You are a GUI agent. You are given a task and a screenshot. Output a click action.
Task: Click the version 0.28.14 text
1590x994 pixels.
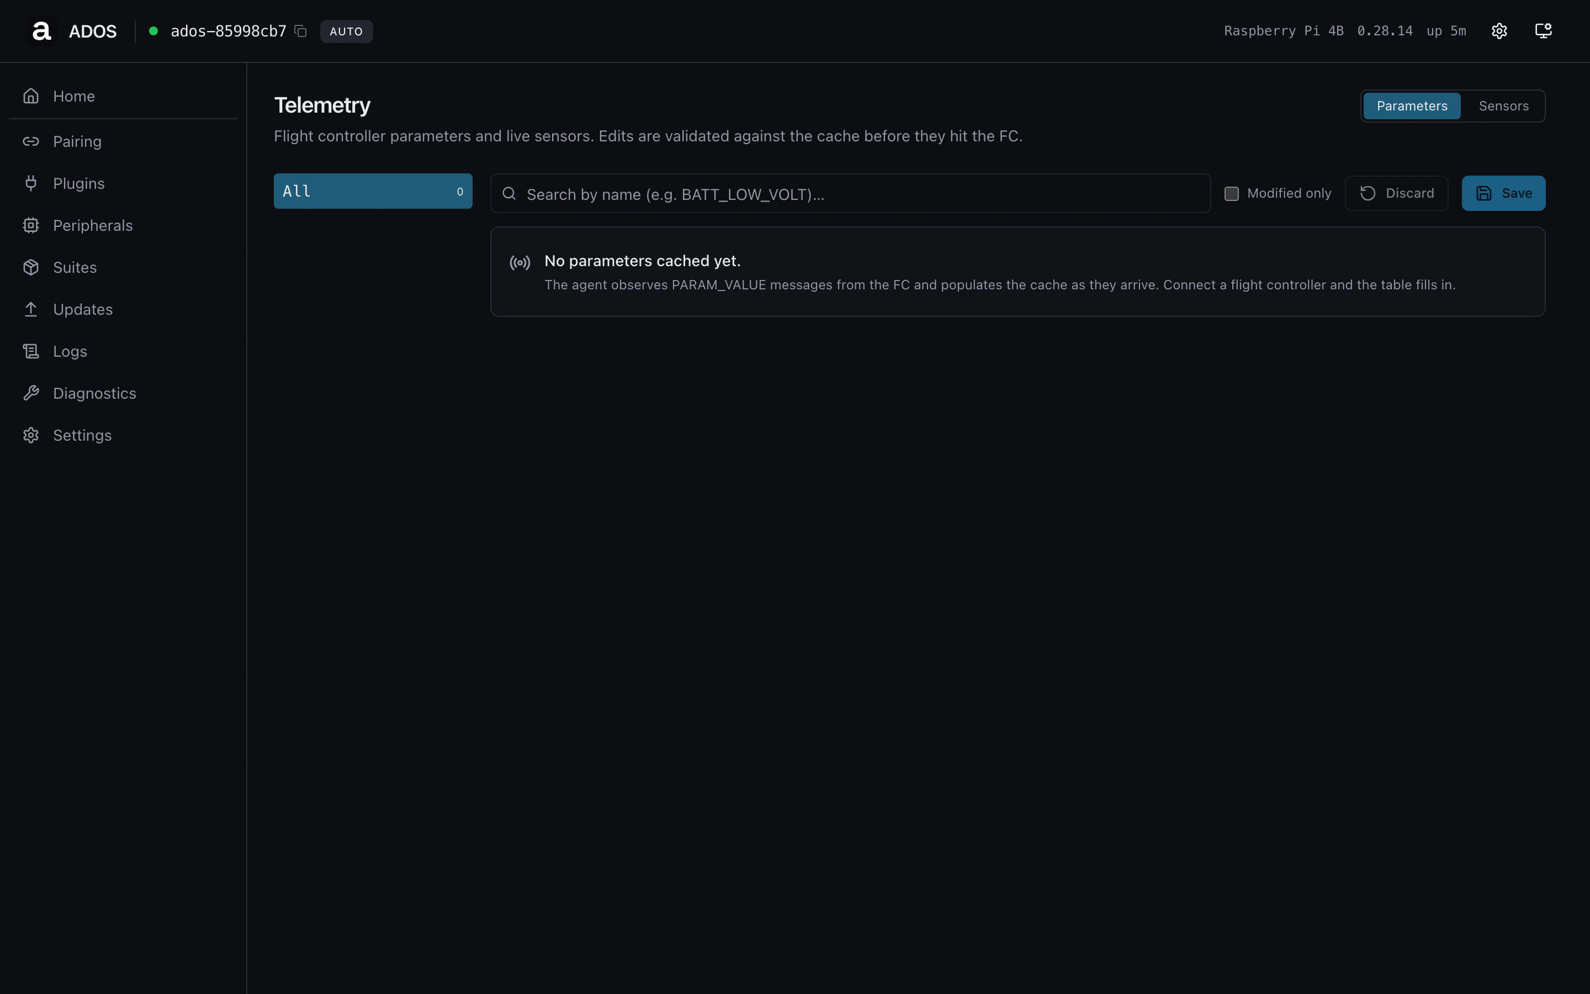point(1385,31)
